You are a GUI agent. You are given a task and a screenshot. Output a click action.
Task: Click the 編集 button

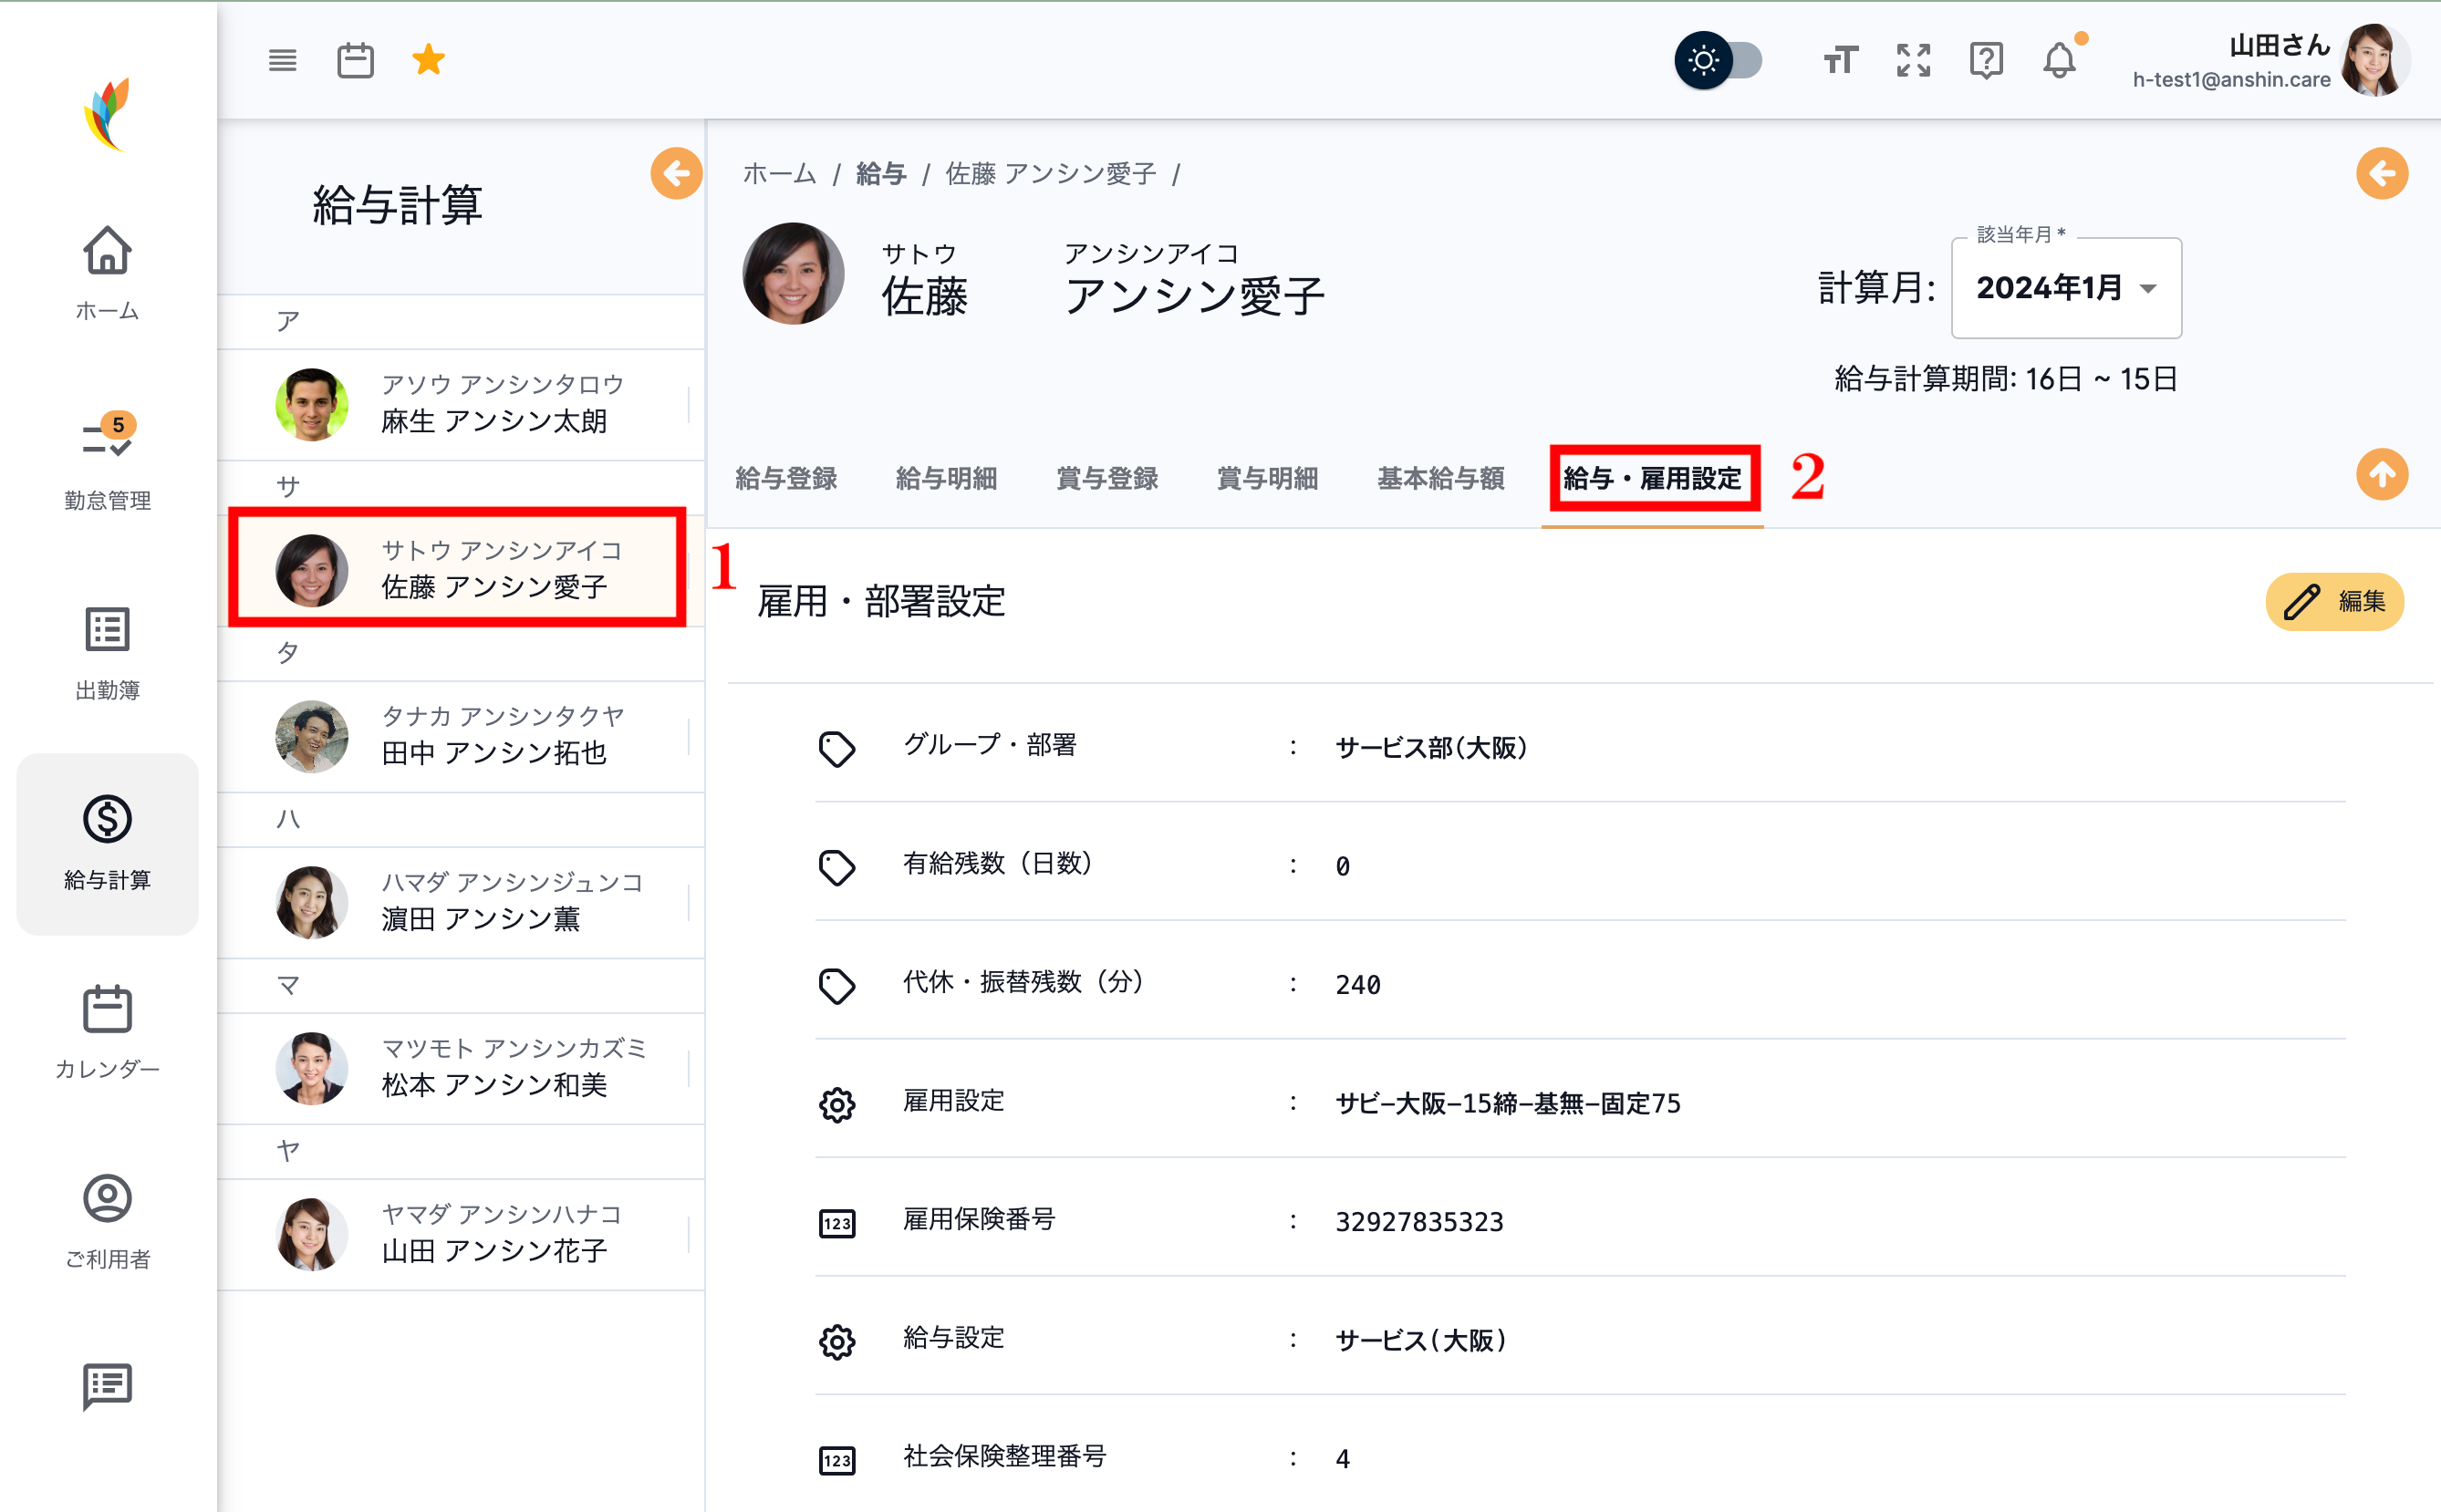coord(2334,601)
